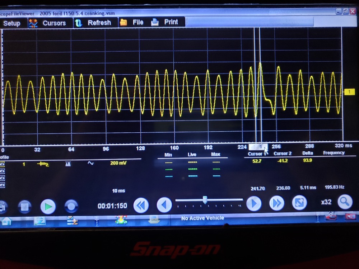Toggle the fourth channel eye icon

tap(3, 185)
